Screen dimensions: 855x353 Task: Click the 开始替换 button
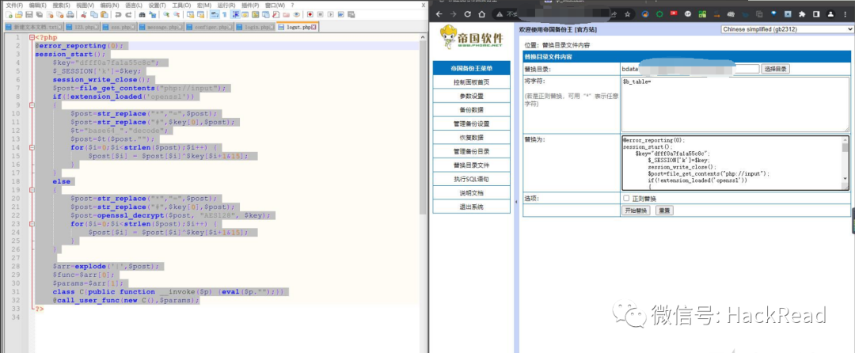click(636, 211)
